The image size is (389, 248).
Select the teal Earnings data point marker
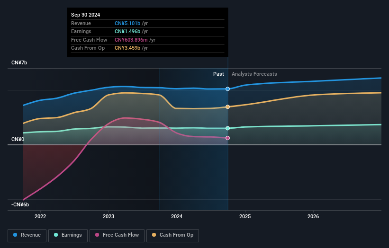click(227, 128)
